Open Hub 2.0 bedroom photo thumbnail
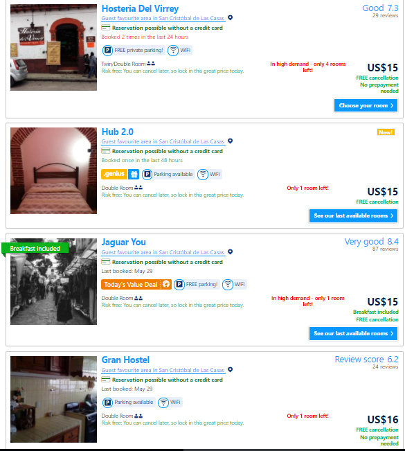The image size is (405, 451). tap(53, 171)
